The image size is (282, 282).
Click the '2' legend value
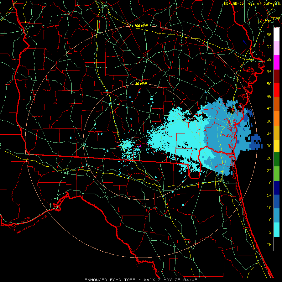270,232
